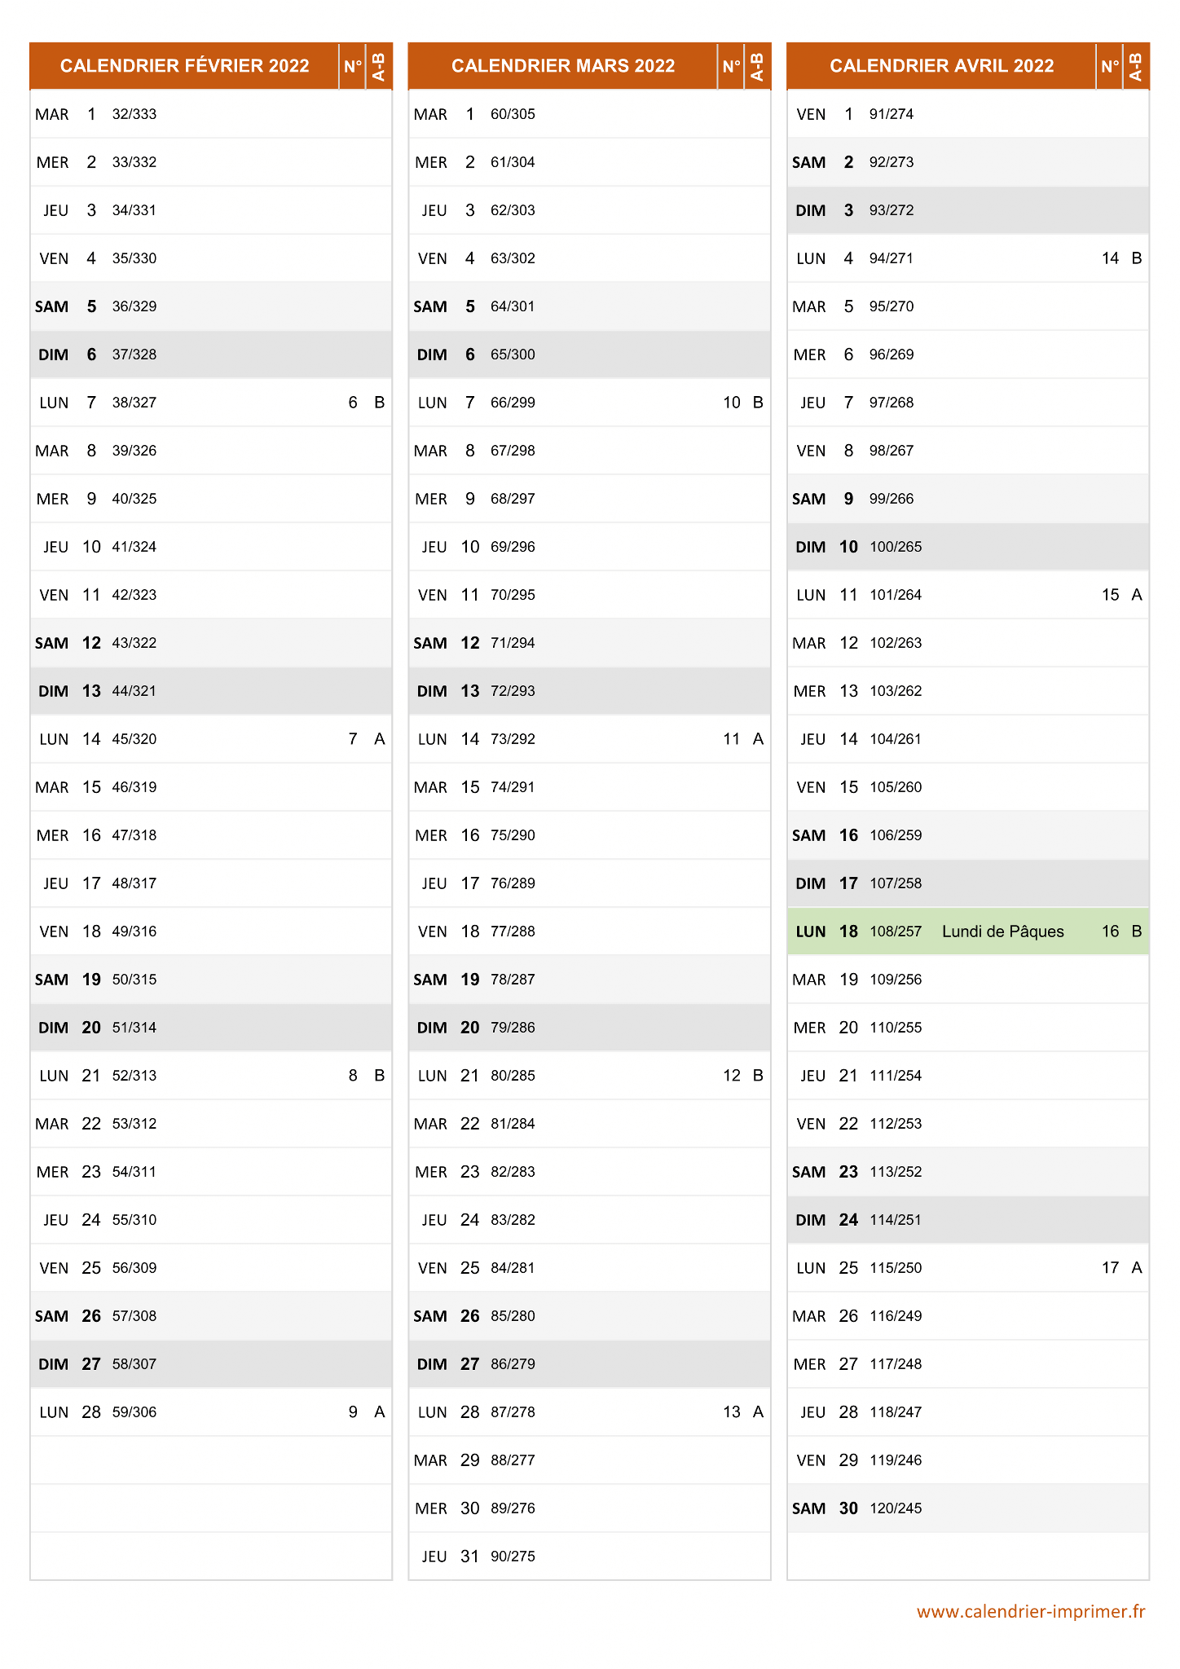
Task: Select Tuesday 1 February row
Action: click(x=211, y=114)
